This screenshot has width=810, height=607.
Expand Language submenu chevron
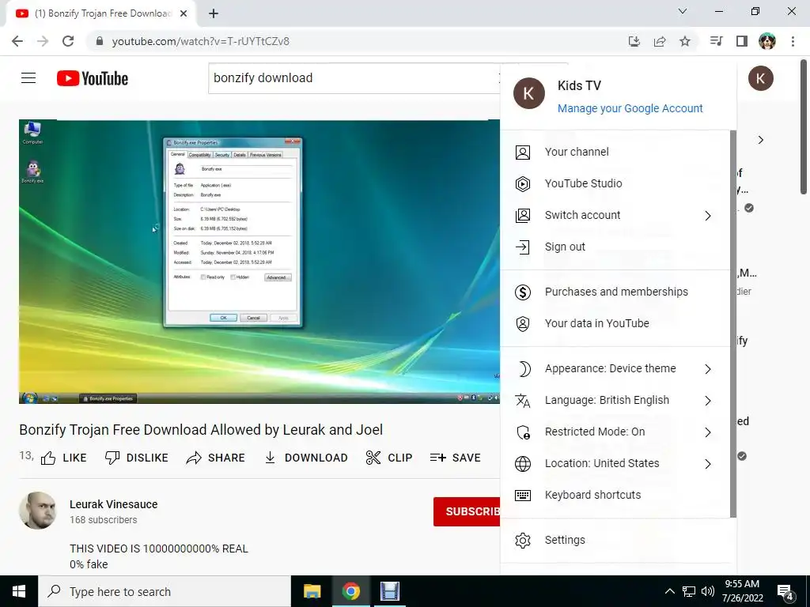[708, 401]
